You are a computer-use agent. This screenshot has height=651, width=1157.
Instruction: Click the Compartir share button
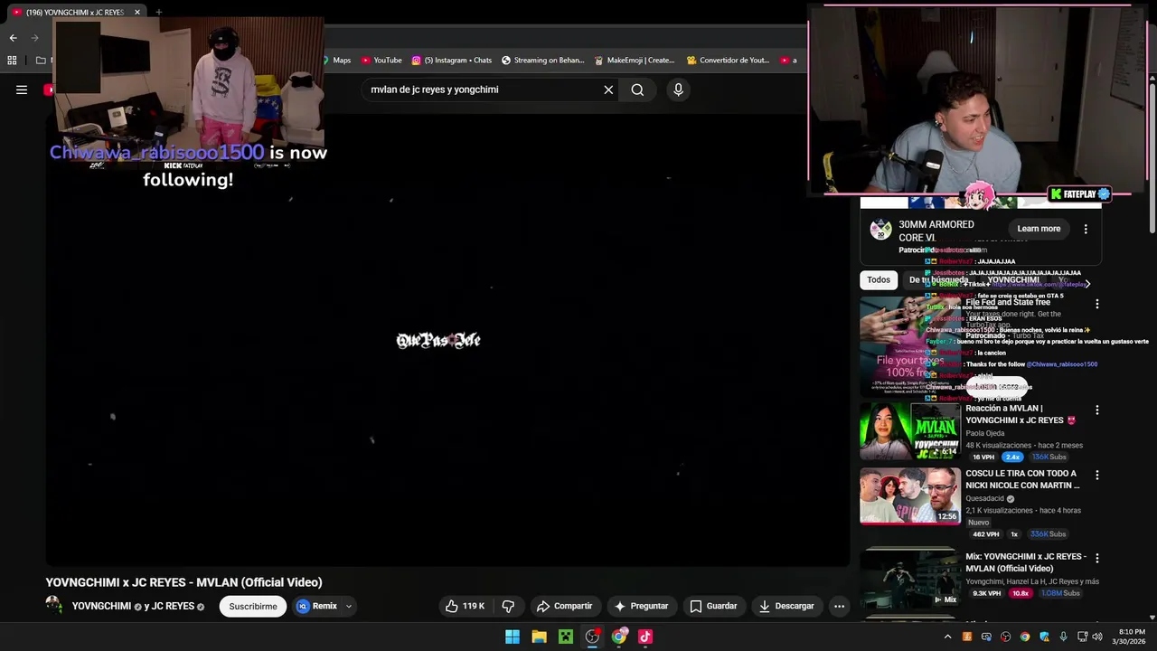pos(564,606)
